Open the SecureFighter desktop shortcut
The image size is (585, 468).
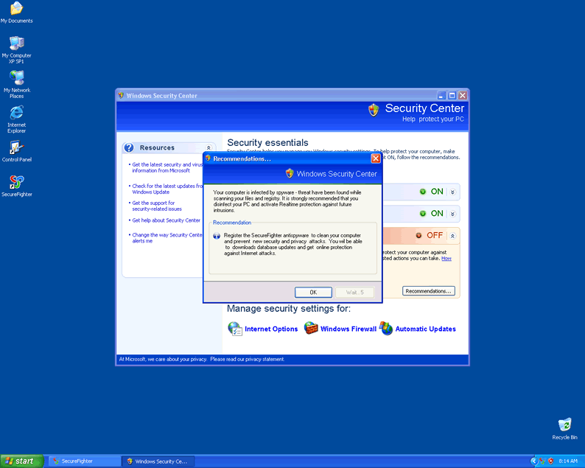coord(16,183)
